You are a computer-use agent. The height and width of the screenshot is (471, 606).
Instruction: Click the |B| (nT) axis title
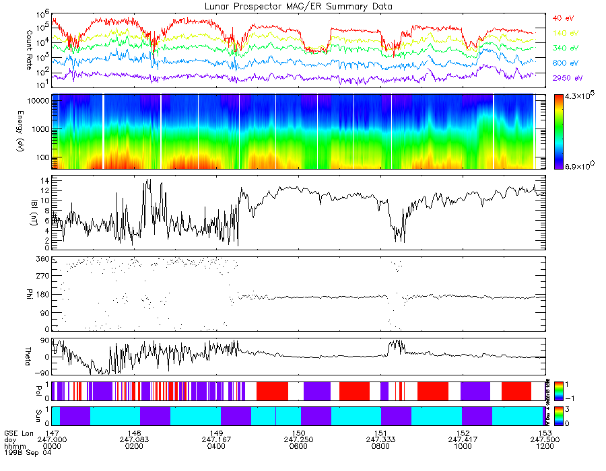pyautogui.click(x=34, y=213)
